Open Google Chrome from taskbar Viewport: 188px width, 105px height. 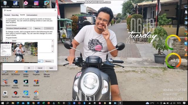coord(33,103)
